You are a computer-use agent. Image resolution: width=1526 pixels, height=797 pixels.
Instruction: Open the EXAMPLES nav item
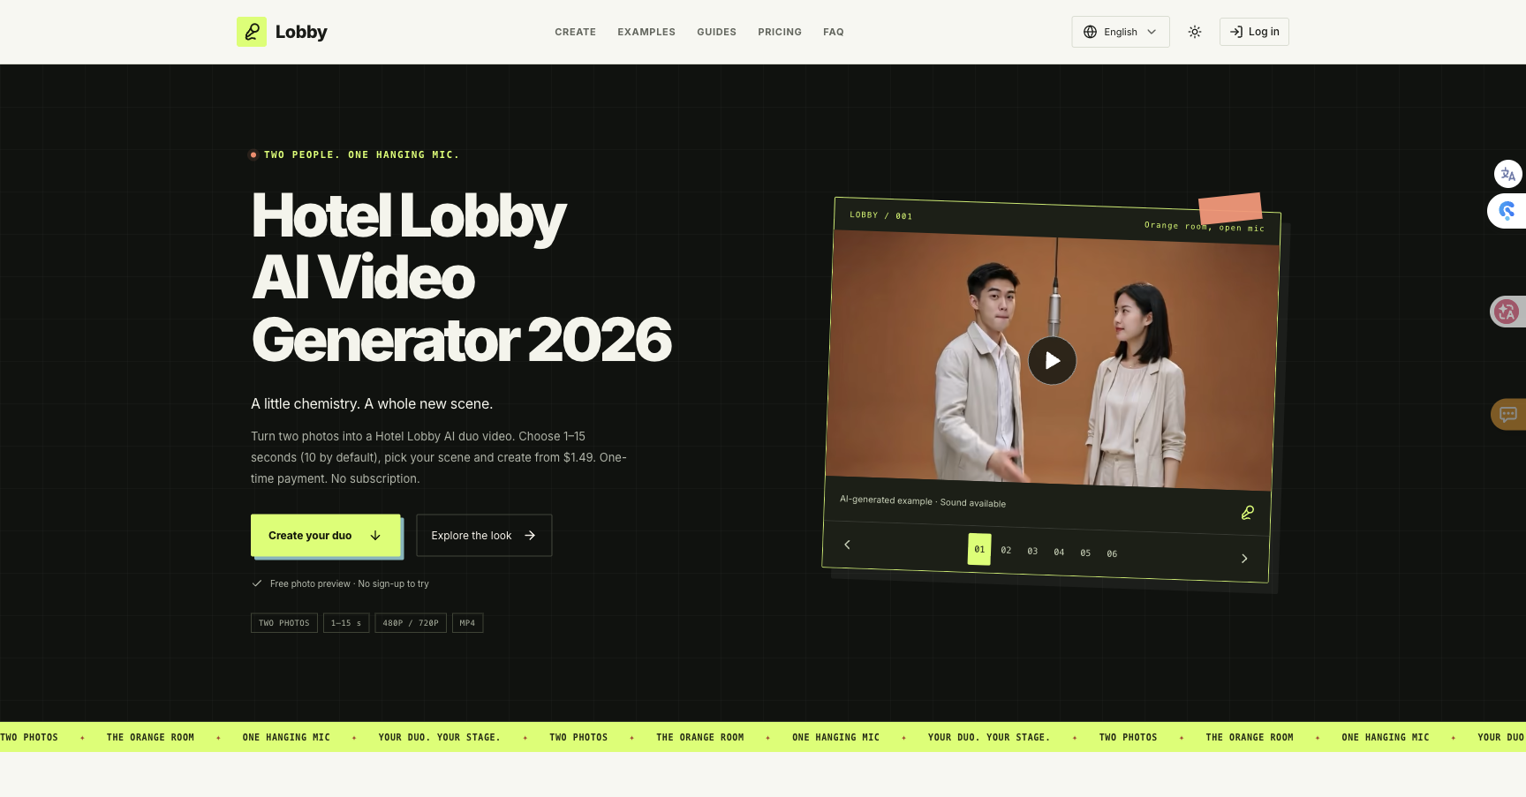tap(646, 32)
